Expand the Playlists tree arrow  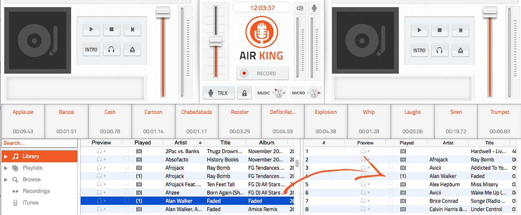tap(6, 168)
